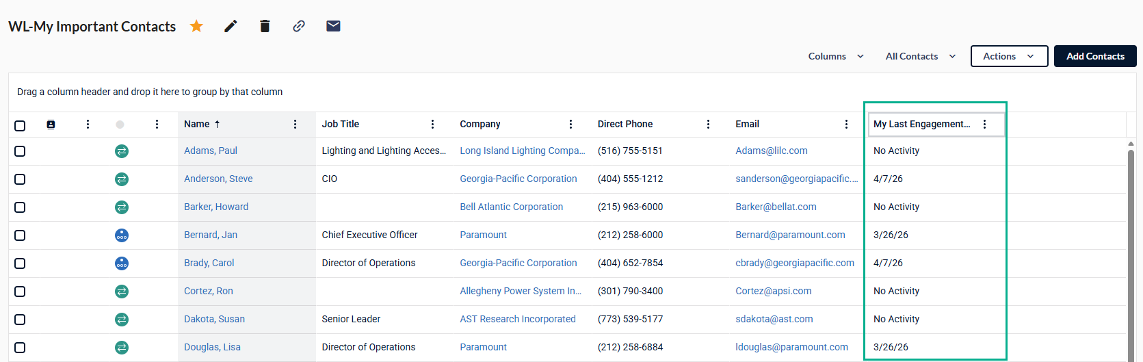The height and width of the screenshot is (362, 1143).
Task: Copy the list link with chain icon
Action: tap(299, 26)
